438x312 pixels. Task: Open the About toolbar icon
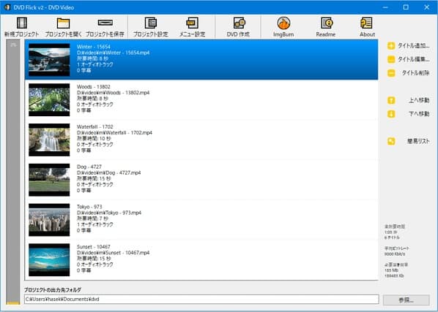click(366, 23)
